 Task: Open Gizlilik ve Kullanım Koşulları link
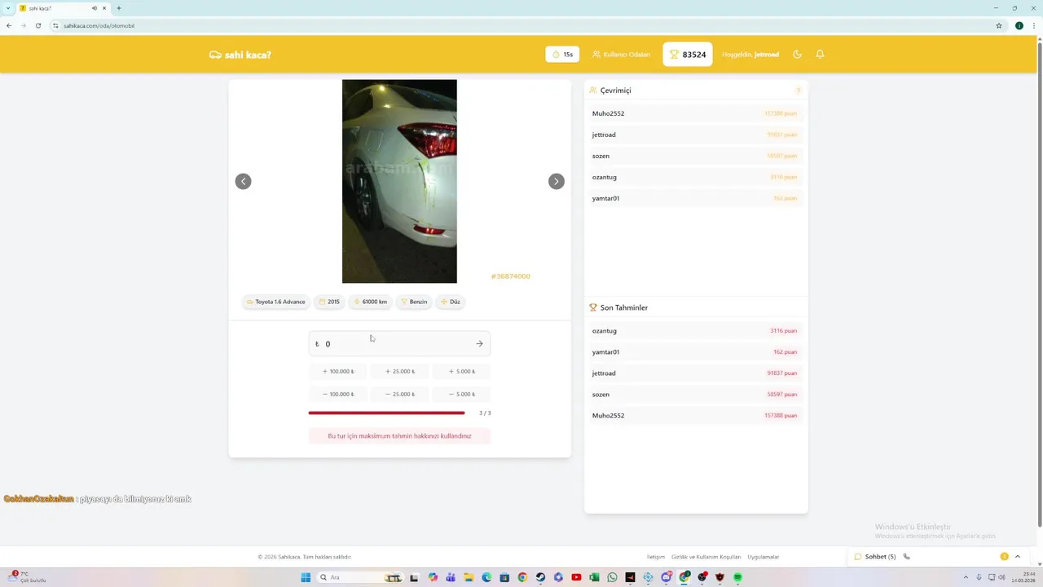click(706, 557)
